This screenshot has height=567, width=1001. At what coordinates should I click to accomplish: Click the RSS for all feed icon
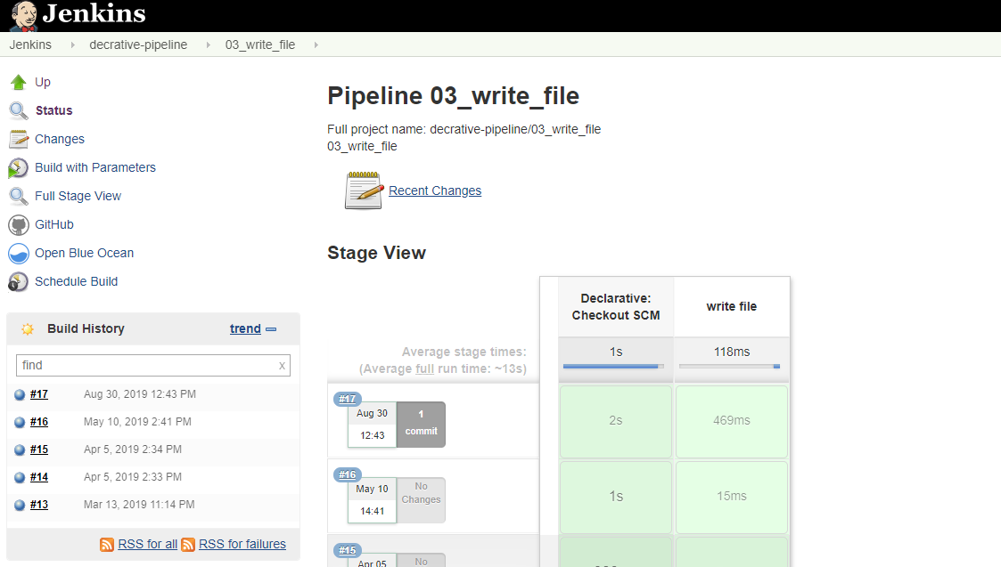(x=107, y=545)
